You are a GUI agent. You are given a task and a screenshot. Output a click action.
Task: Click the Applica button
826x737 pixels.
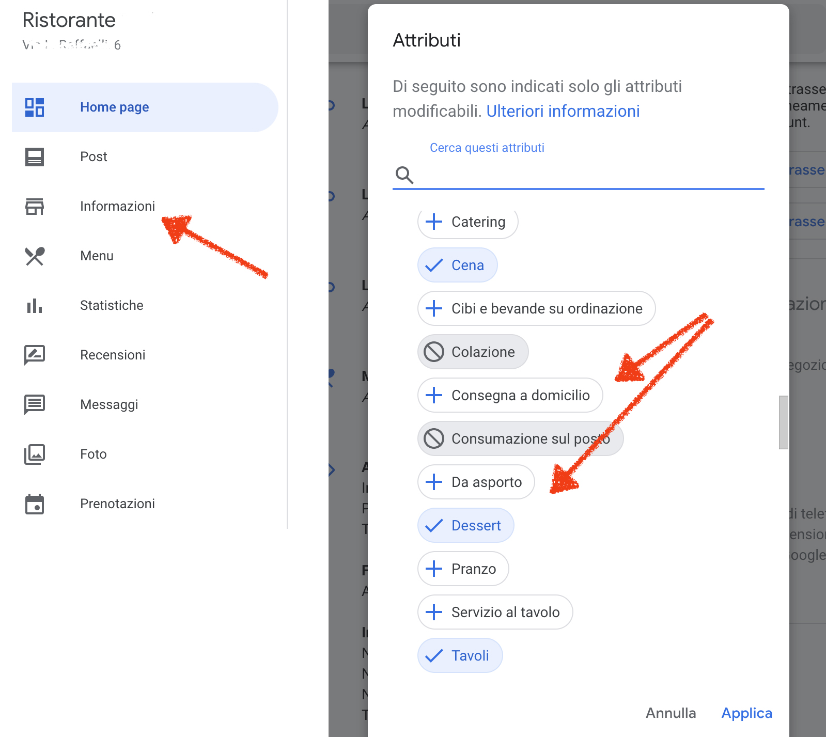click(746, 713)
